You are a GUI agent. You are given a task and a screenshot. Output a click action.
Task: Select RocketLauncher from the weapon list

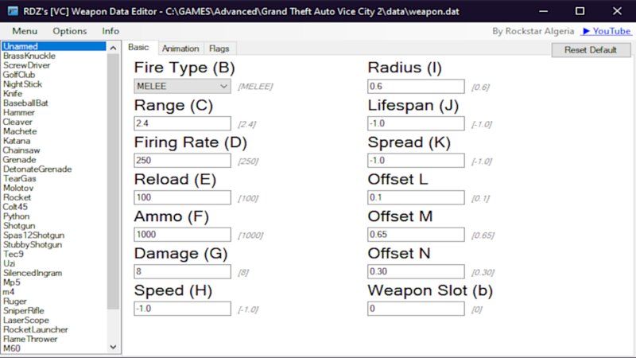35,329
